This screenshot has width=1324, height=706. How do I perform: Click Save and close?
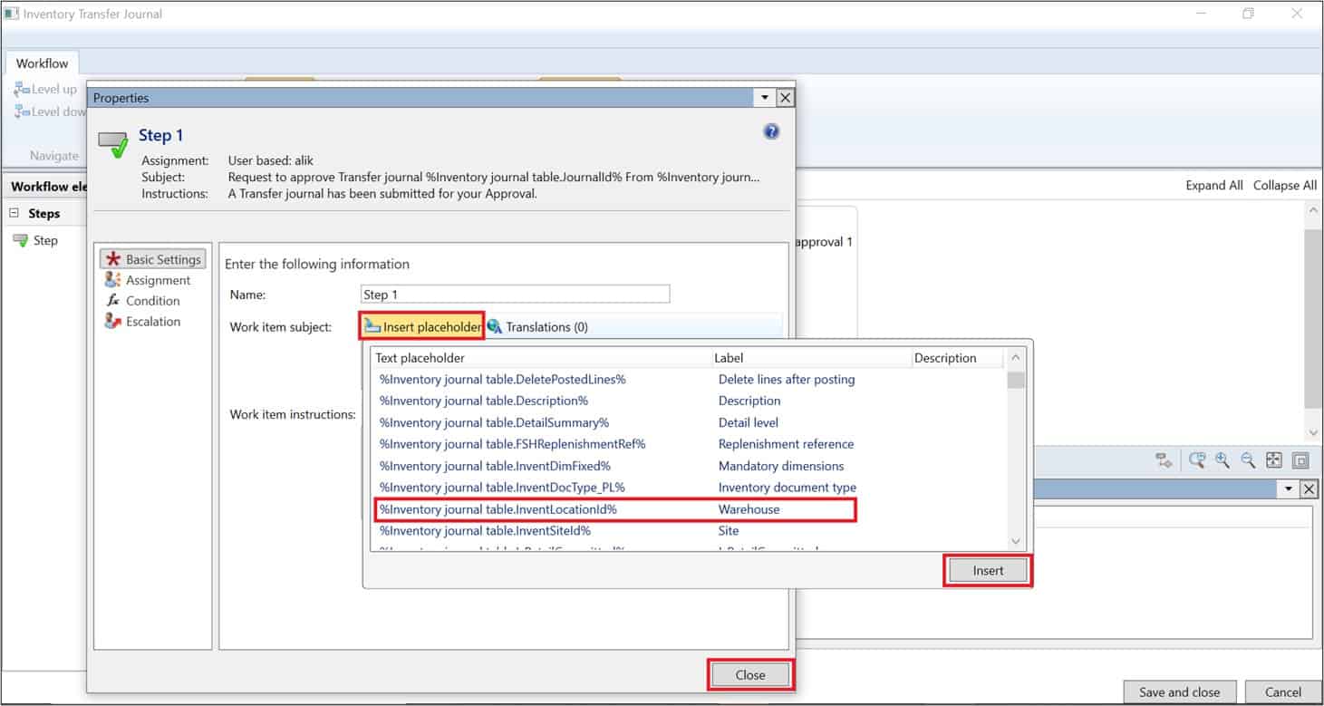[1179, 691]
